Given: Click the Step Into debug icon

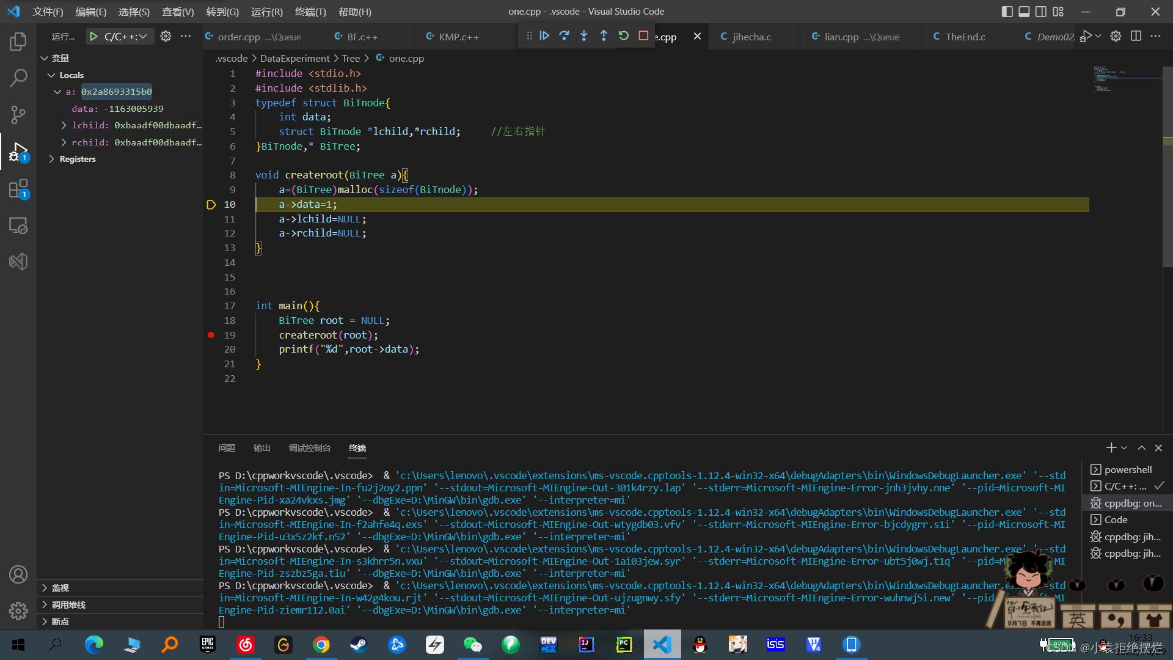Looking at the screenshot, I should pyautogui.click(x=583, y=35).
